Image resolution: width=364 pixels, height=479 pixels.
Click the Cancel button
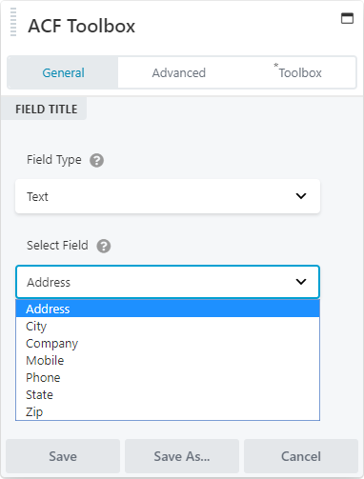pos(301,456)
